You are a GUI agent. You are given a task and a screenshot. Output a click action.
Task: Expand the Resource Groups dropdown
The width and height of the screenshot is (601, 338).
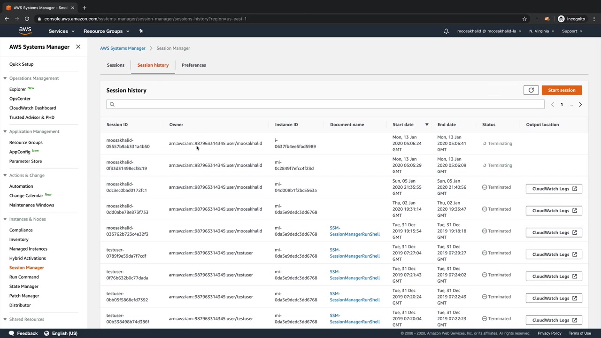pos(106,31)
